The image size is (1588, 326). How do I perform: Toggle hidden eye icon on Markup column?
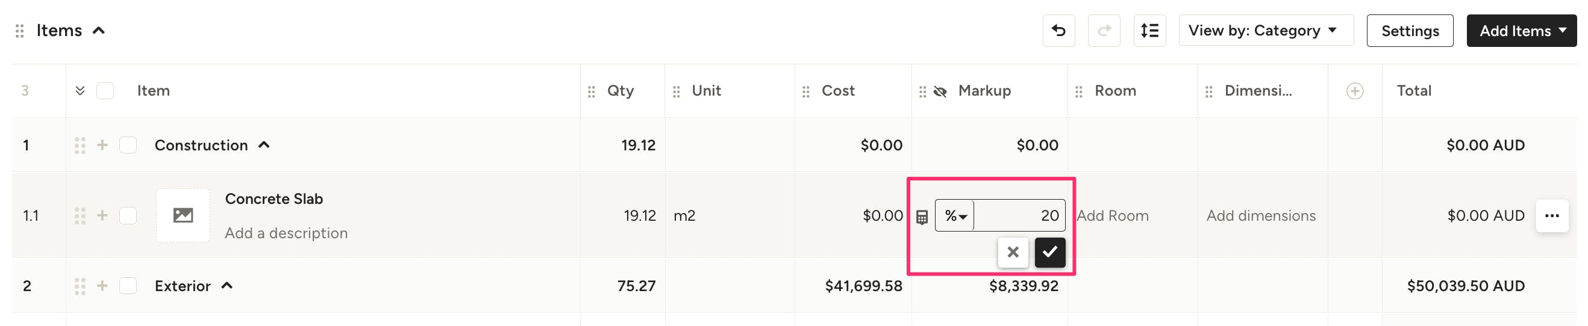click(940, 91)
